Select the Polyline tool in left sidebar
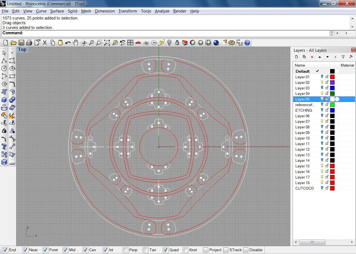Viewport: 356px width, 254px height. (4, 61)
